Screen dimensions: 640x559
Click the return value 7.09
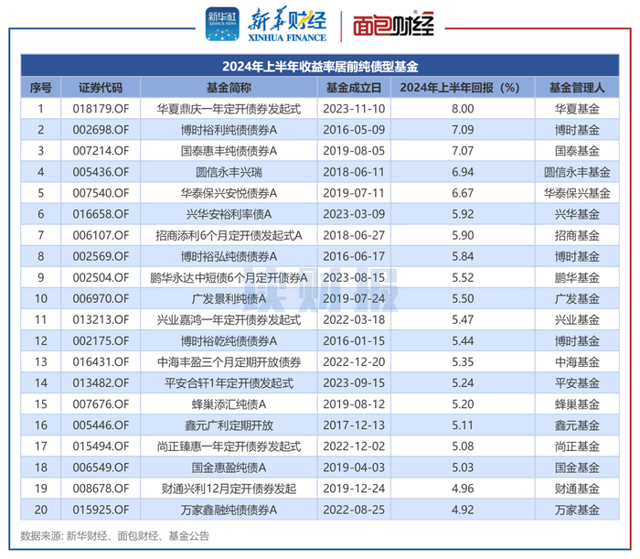click(463, 130)
